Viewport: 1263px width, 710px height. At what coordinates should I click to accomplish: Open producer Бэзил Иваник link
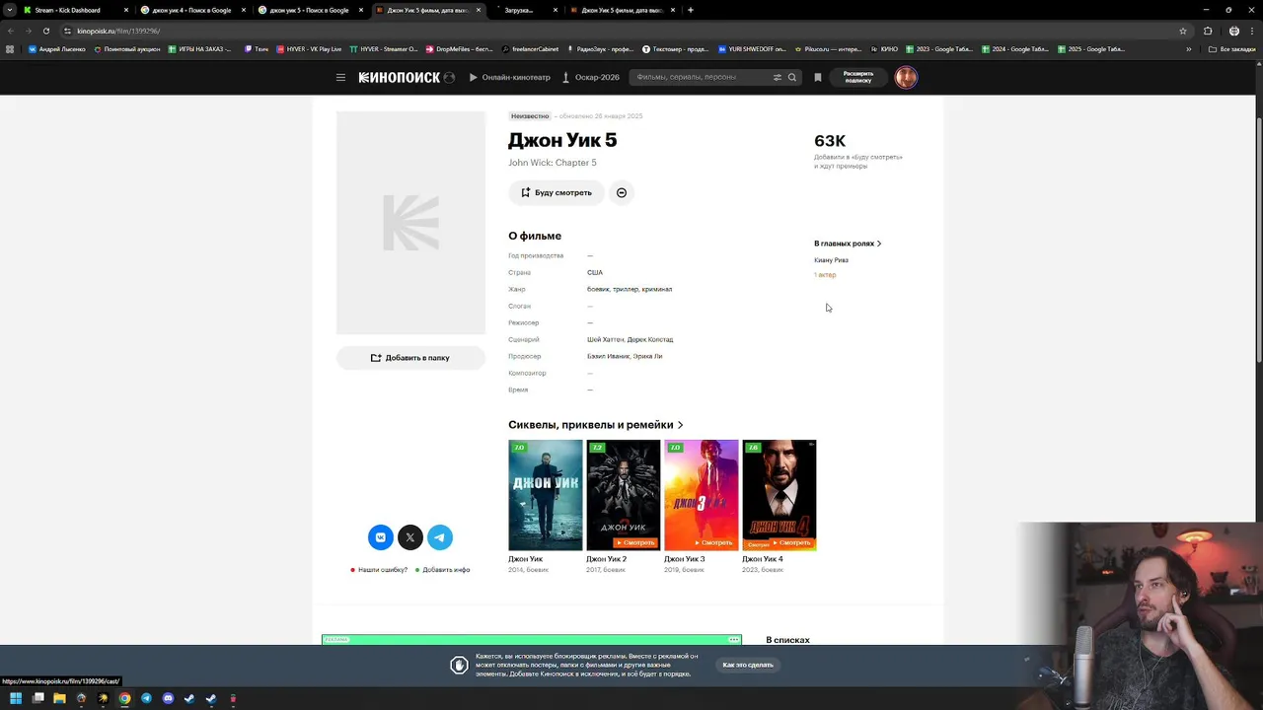(608, 356)
